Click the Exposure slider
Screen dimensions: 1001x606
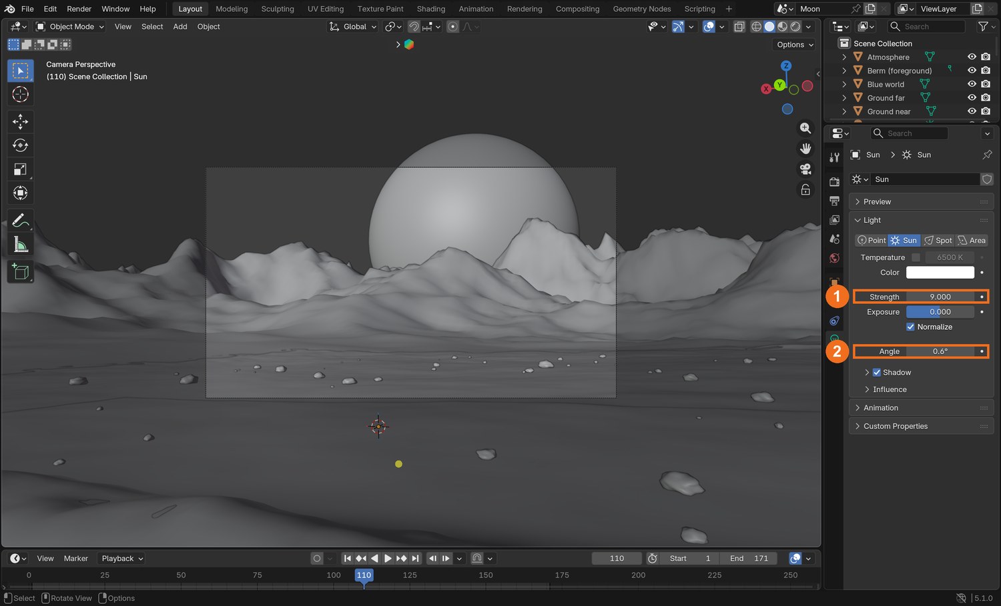[x=940, y=312]
